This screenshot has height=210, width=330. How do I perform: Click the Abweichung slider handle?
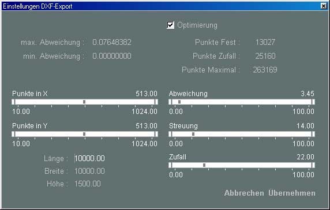(x=179, y=102)
